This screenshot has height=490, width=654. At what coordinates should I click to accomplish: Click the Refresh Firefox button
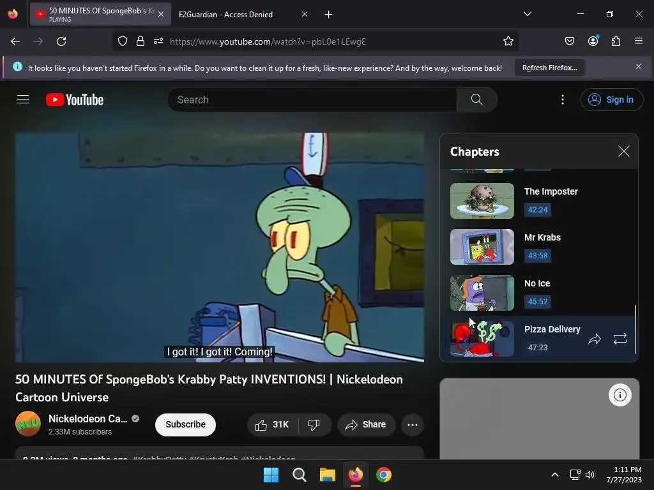[549, 68]
